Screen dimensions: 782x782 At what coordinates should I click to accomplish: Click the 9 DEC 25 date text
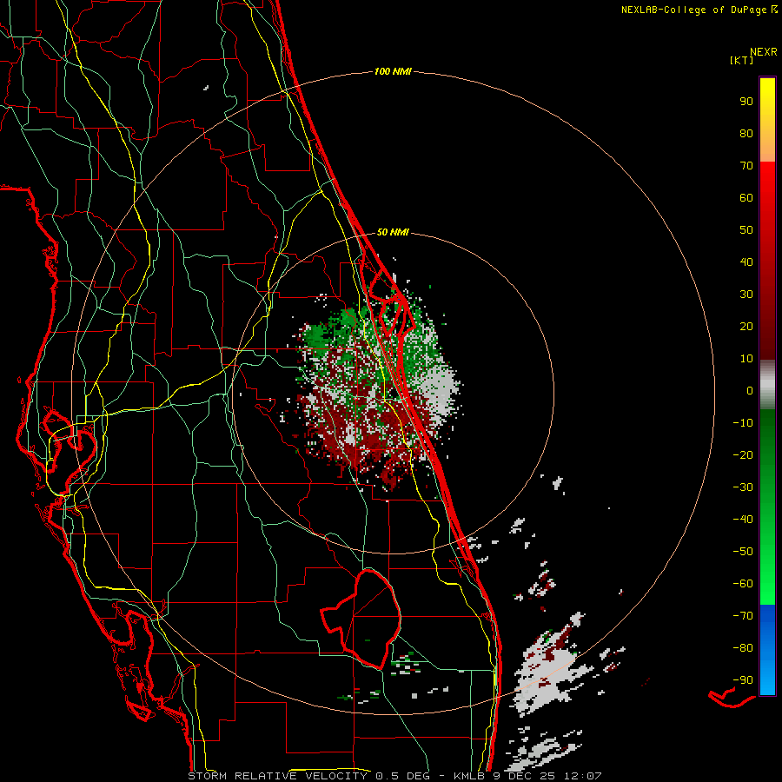pos(524,776)
